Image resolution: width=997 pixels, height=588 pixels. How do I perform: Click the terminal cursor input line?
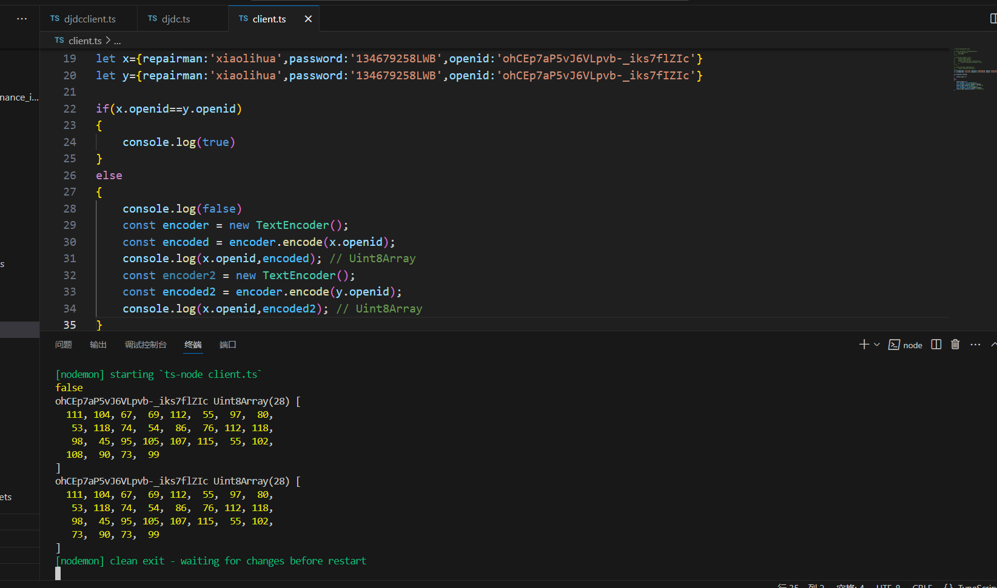[x=58, y=573]
